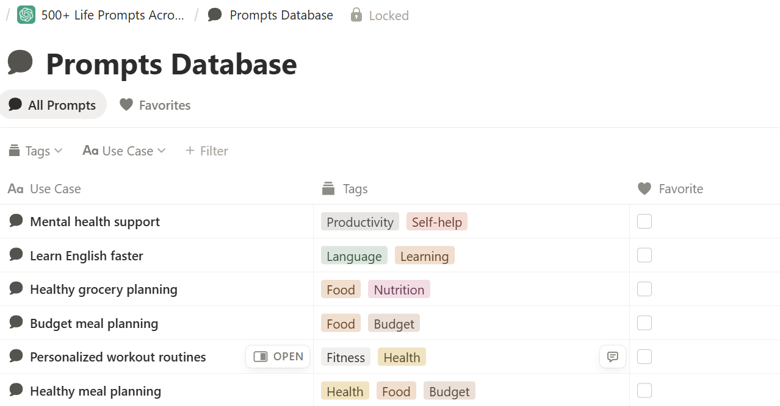
Task: Open the Healthy meal planning entry
Action: (95, 391)
